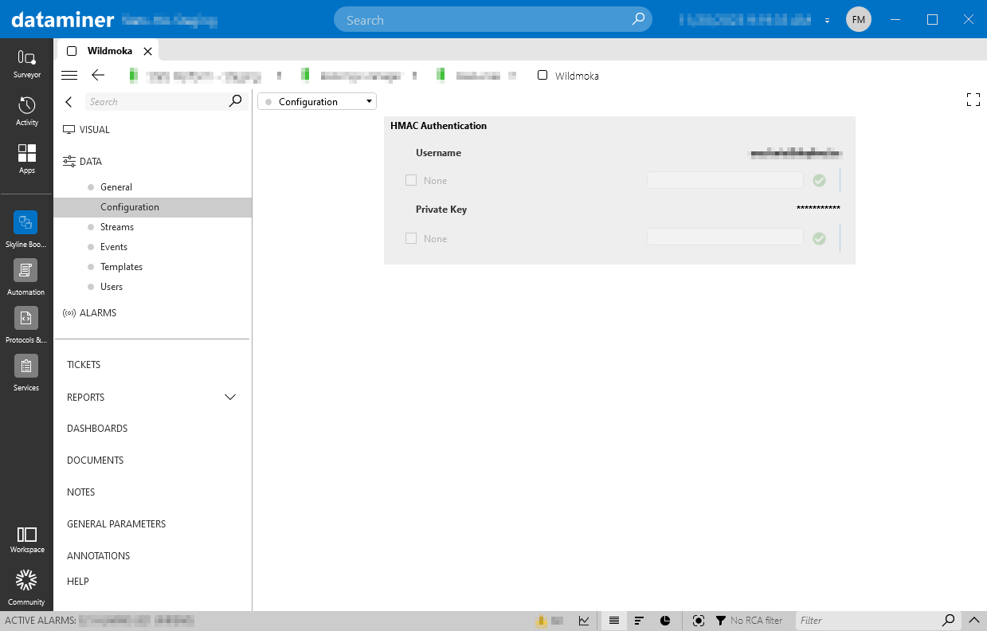Viewport: 987px width, 631px height.
Task: Switch alarm console to list view
Action: [614, 621]
